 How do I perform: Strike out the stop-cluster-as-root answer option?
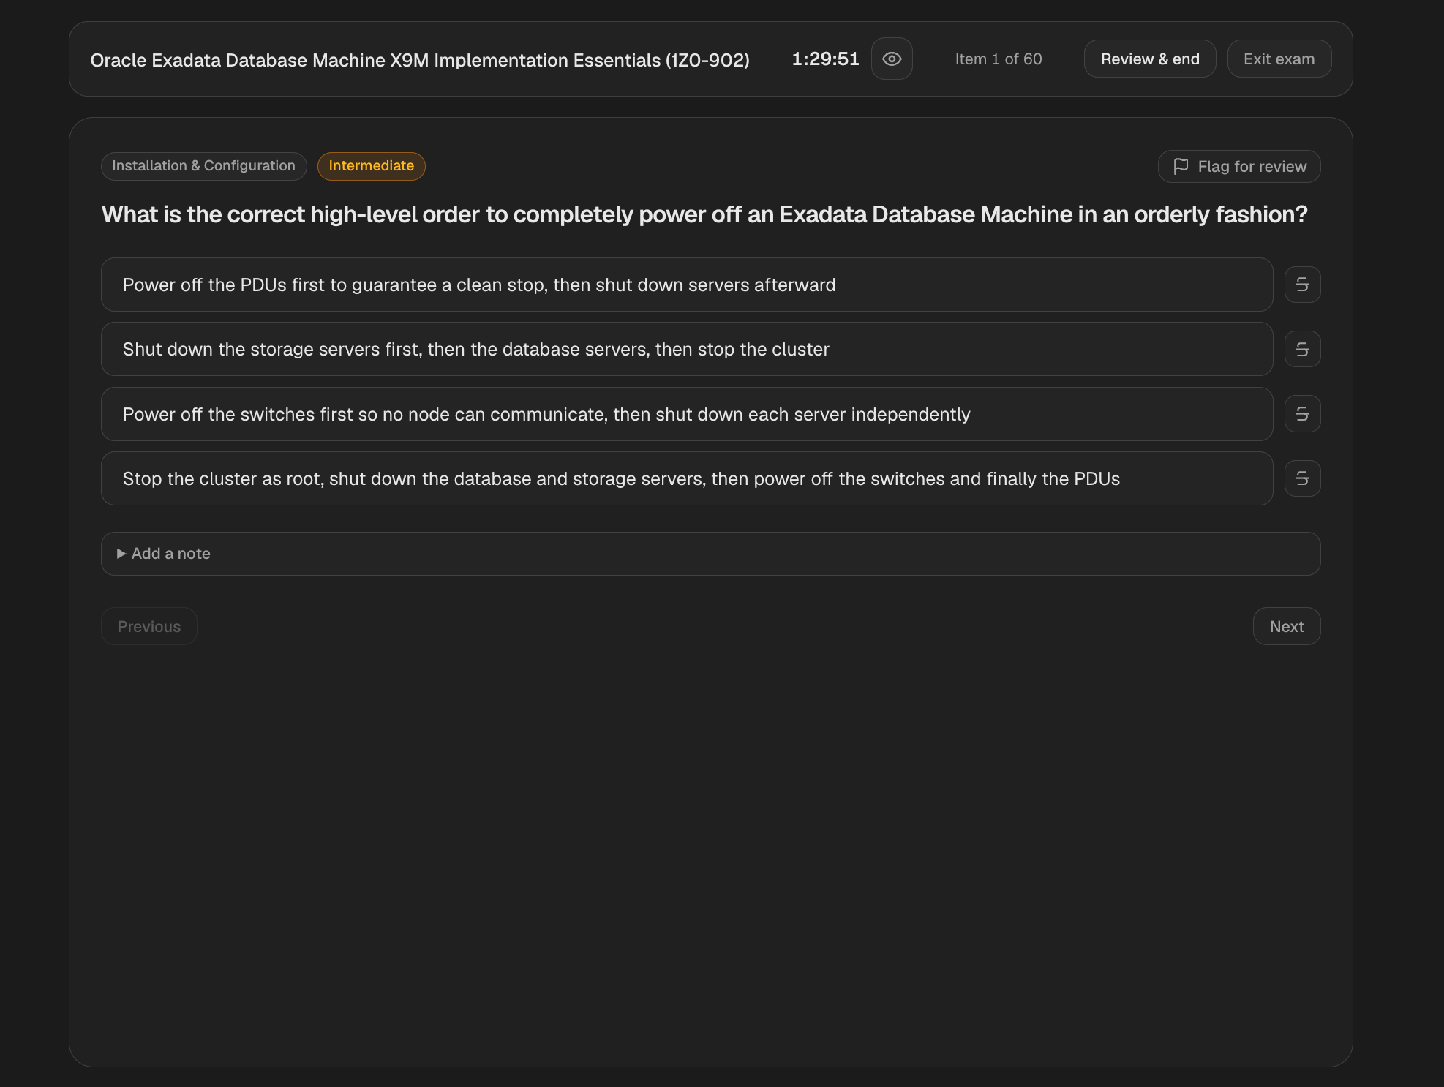[x=1302, y=478]
